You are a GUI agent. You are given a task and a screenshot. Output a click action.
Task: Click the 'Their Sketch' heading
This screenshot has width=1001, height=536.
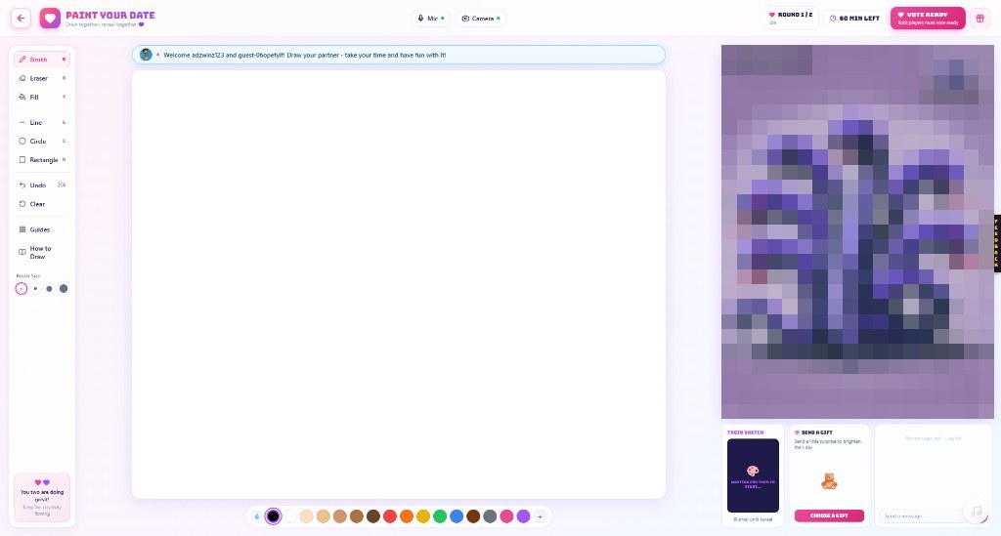745,433
